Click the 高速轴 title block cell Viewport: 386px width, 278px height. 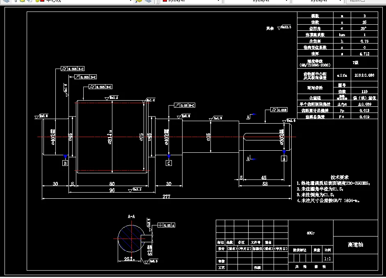pyautogui.click(x=356, y=245)
